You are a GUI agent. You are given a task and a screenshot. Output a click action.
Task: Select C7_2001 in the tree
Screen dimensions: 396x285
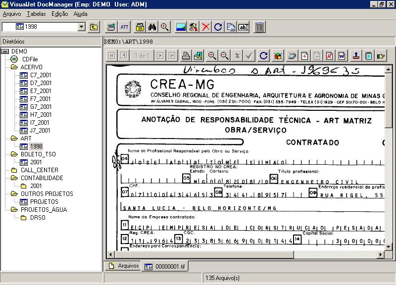(x=41, y=75)
